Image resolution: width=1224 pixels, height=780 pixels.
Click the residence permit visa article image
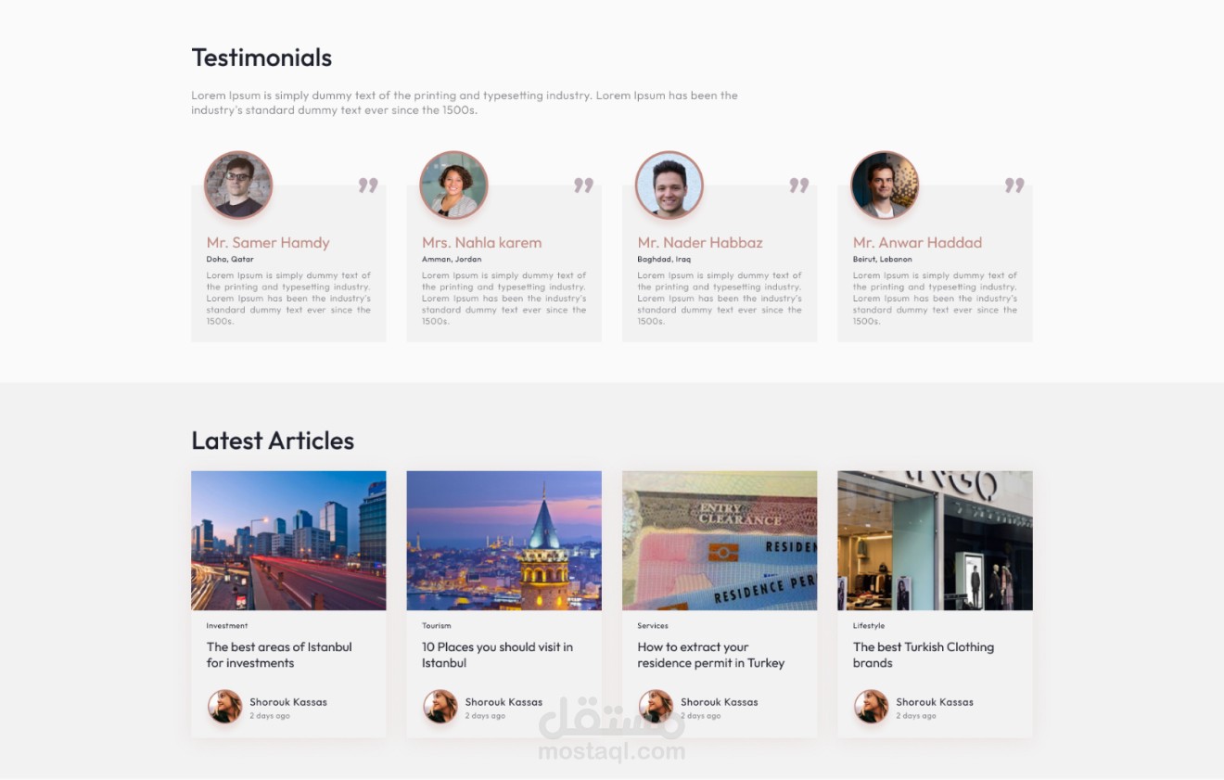(x=719, y=541)
